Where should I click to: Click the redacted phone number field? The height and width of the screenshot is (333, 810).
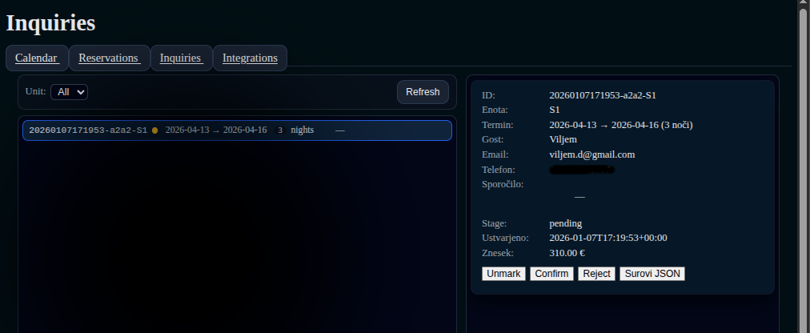(582, 170)
